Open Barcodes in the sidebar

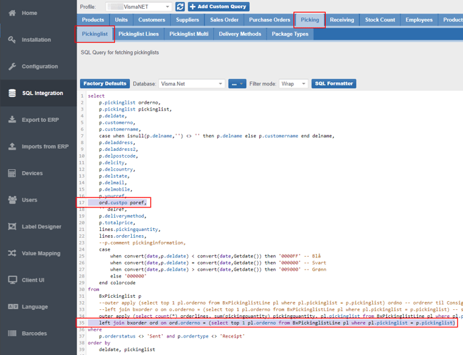point(38,333)
